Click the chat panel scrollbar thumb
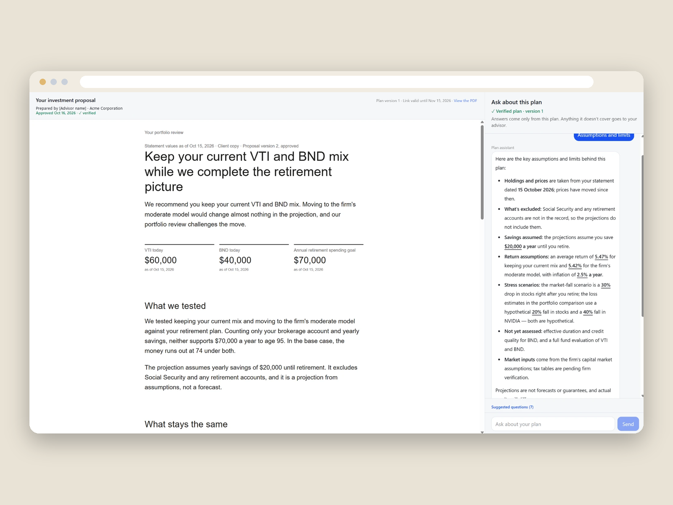673x505 pixels. (642, 236)
